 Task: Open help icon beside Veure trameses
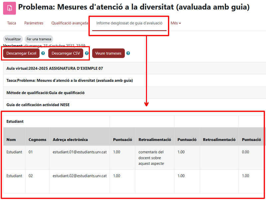click(128, 53)
